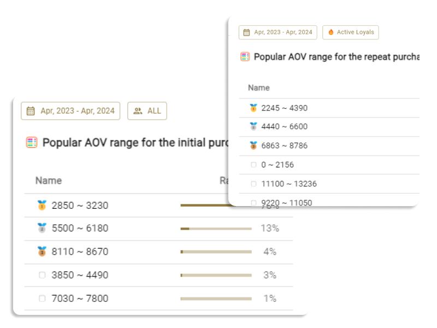
Task: Tick checkbox next to 0 ~ 2156
Action: 253,165
